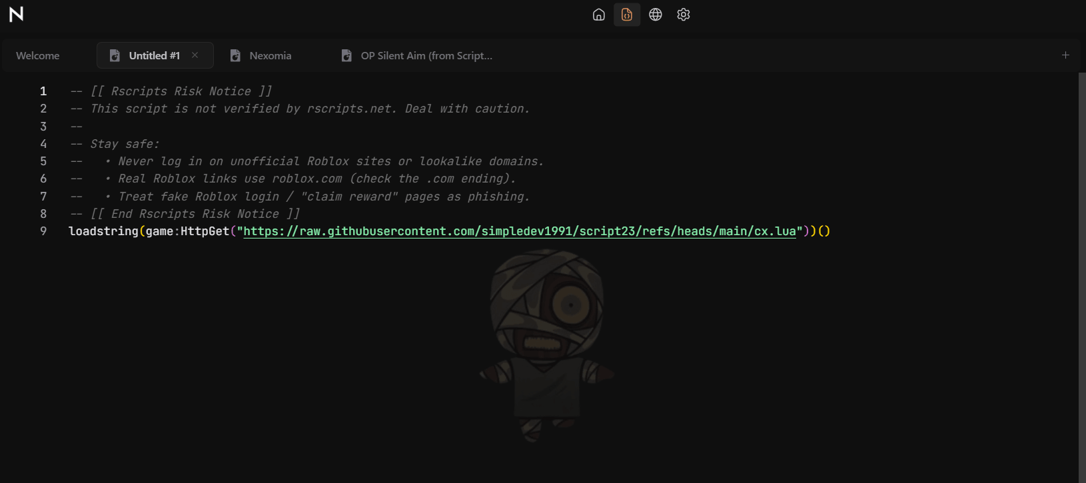Click the 'Rscripts Risk Notice' comment line

(171, 91)
